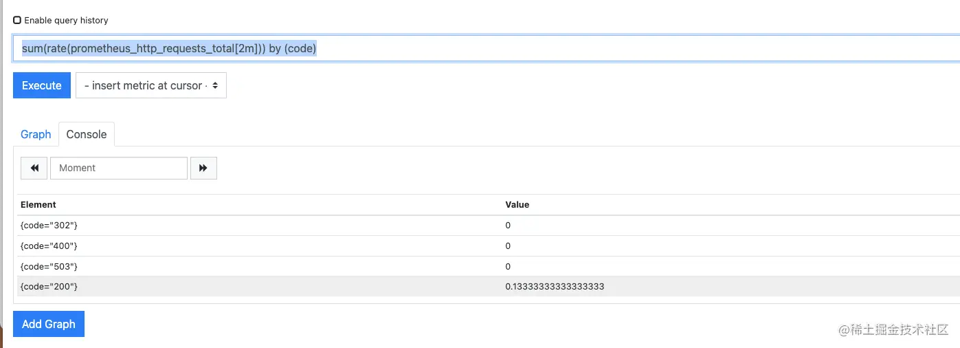
Task: Step evaluation time forward with fast-forward icon
Action: coord(203,168)
